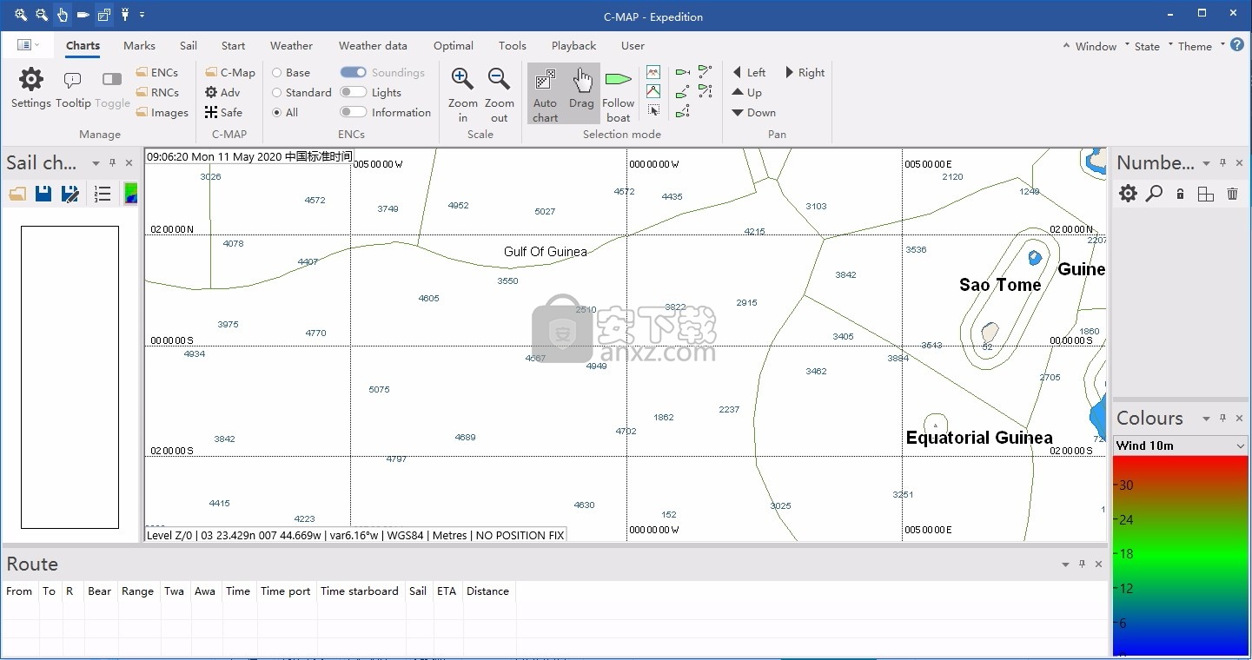1252x660 pixels.
Task: Open the Playback ribbon tab
Action: [573, 46]
